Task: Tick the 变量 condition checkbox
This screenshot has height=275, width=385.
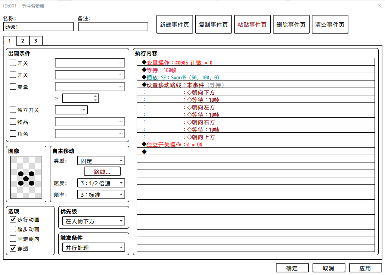Action: click(x=13, y=87)
